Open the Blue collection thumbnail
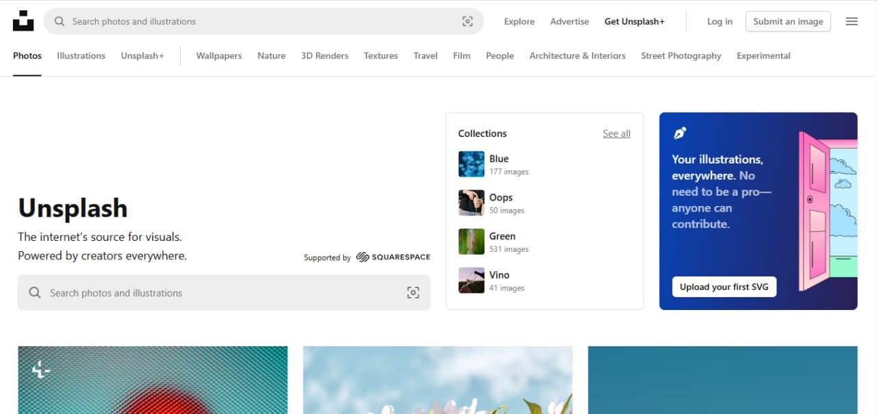The height and width of the screenshot is (414, 877). [471, 164]
